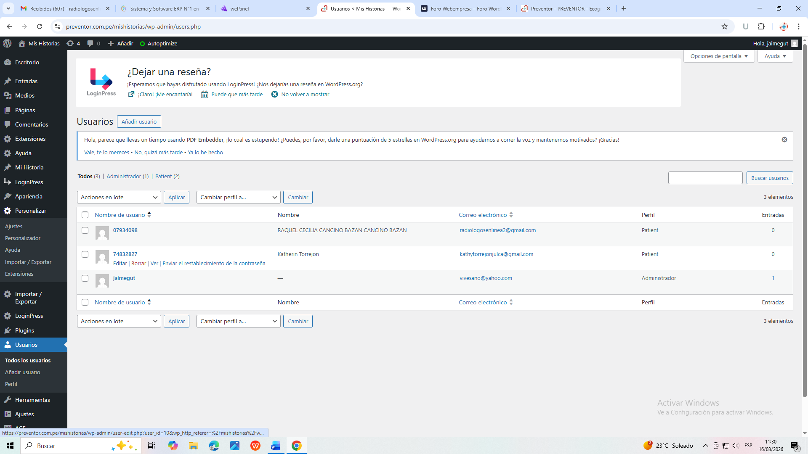Open Plugins in the sidebar menu
808x454 pixels.
tap(24, 330)
